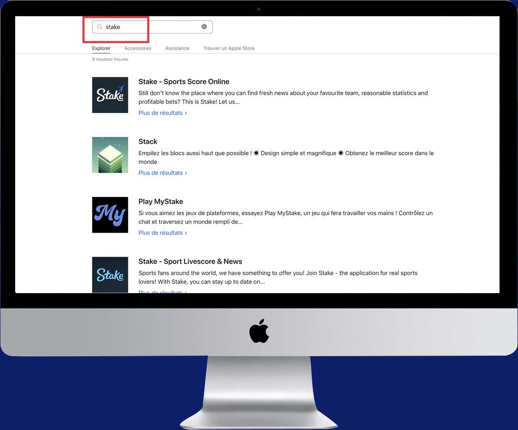Click description 'Si vous aimez les jeux'
518x430 pixels.
point(285,217)
